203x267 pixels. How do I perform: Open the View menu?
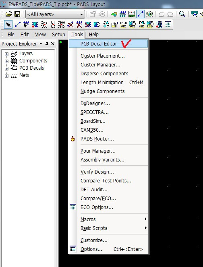40,35
